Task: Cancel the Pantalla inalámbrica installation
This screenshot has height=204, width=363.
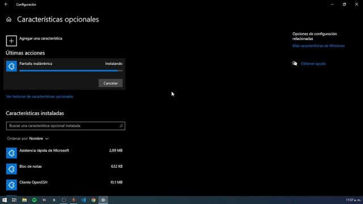Action: (111, 83)
